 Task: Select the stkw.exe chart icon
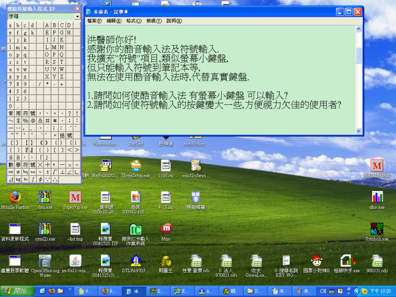click(377, 197)
